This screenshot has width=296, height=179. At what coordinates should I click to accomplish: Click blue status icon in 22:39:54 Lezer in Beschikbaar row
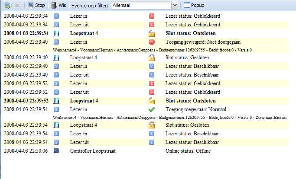point(152,134)
